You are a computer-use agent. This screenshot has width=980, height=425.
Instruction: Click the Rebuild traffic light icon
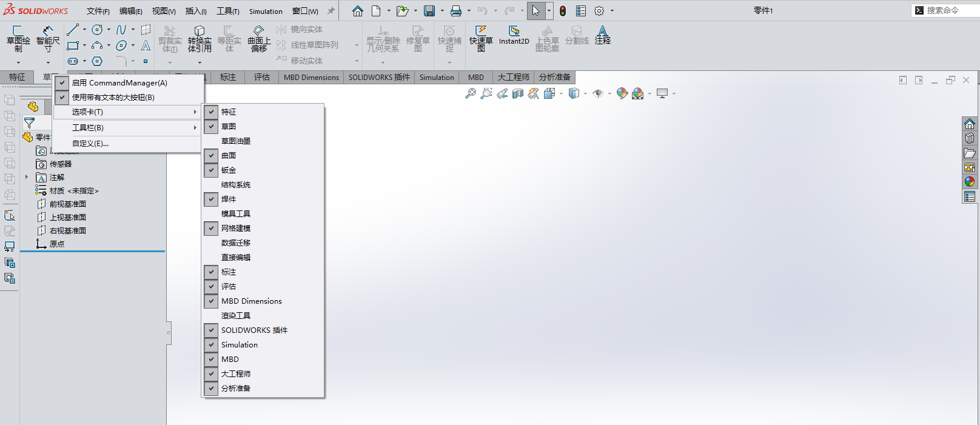coord(563,11)
